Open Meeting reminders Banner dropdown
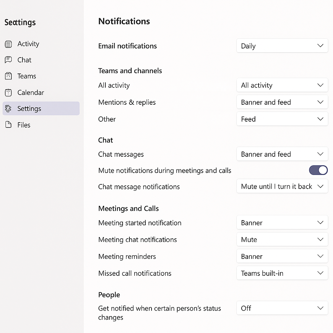Image resolution: width=333 pixels, height=333 pixels. pos(282,256)
